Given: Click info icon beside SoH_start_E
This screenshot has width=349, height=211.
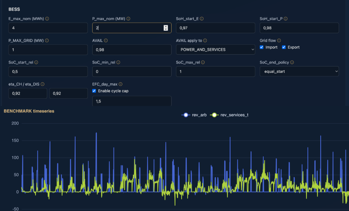Looking at the screenshot, I should click(202, 19).
